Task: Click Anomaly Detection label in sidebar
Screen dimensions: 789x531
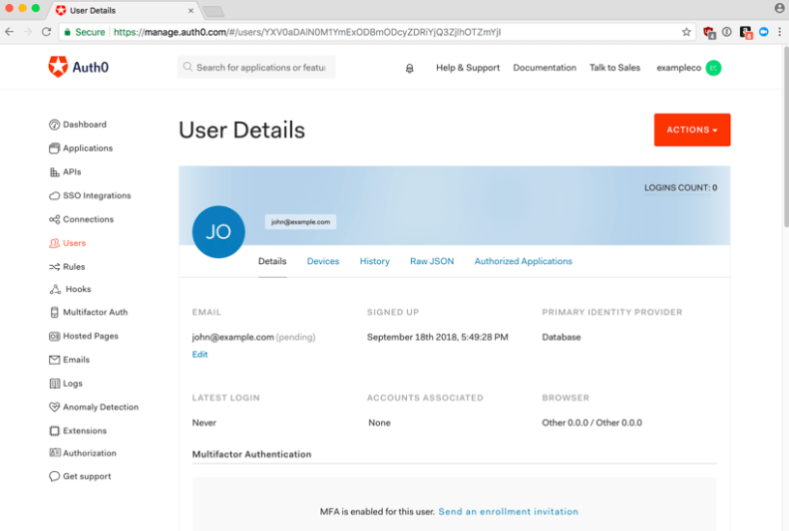Action: pos(101,406)
